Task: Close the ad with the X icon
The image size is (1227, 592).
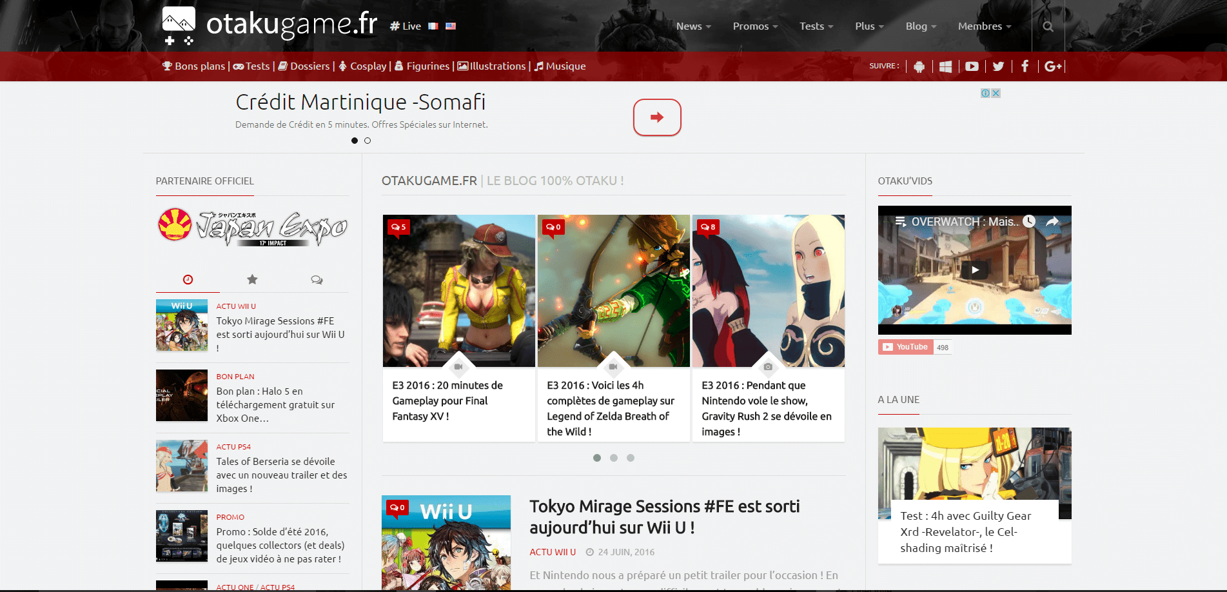Action: point(996,94)
